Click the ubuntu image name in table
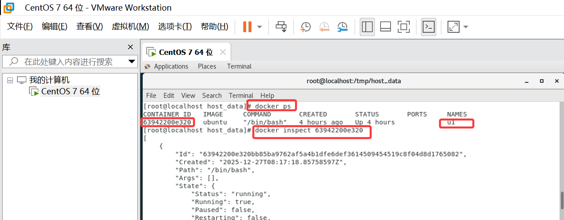 click(215, 122)
